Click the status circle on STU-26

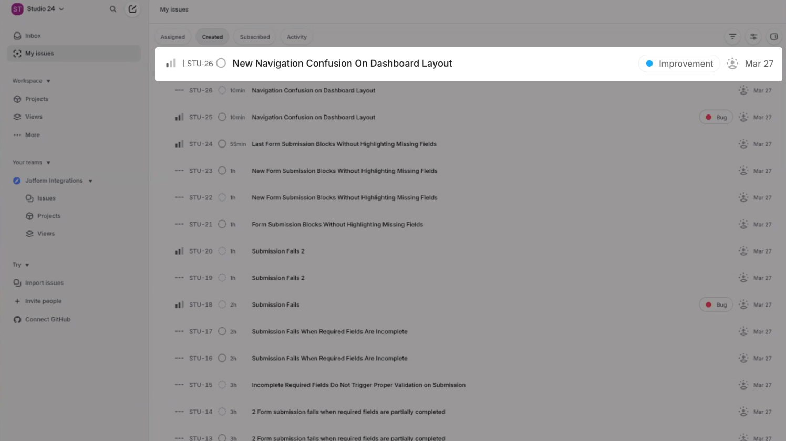[221, 63]
